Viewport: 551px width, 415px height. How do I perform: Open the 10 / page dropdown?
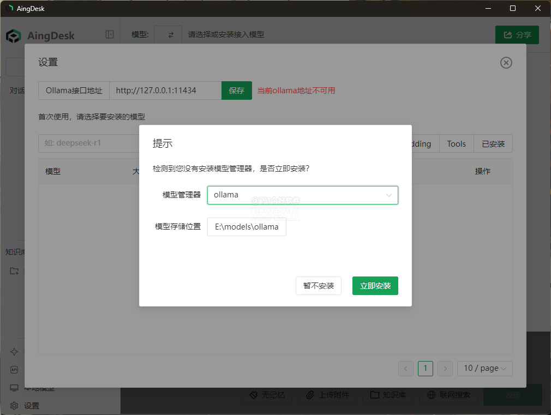coord(484,369)
